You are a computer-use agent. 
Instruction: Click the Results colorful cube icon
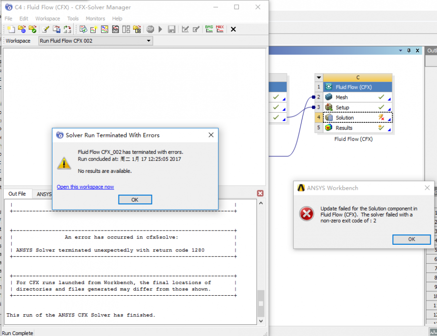point(329,128)
